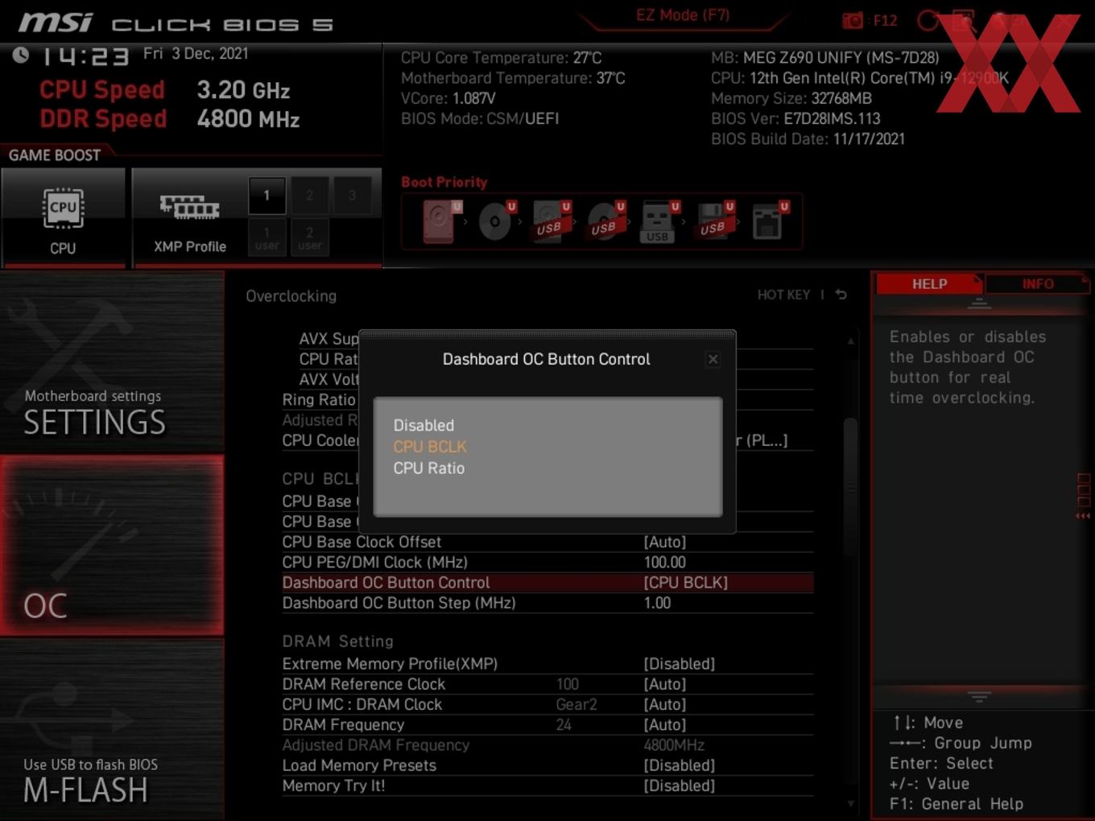Open the M-FLASH BIOS flashing section

pos(112,729)
